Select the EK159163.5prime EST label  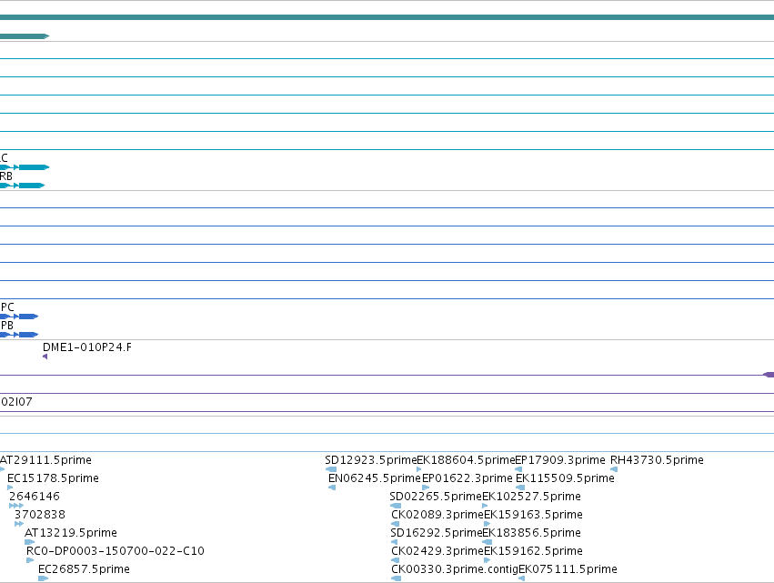(x=533, y=515)
